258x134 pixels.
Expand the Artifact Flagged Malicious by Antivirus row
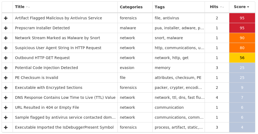tap(6, 18)
